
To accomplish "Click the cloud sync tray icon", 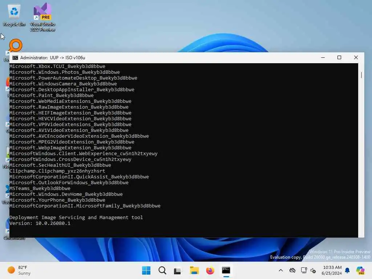I will click(292, 270).
